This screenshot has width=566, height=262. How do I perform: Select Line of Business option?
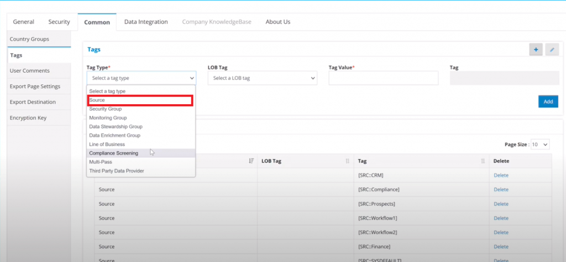click(107, 144)
